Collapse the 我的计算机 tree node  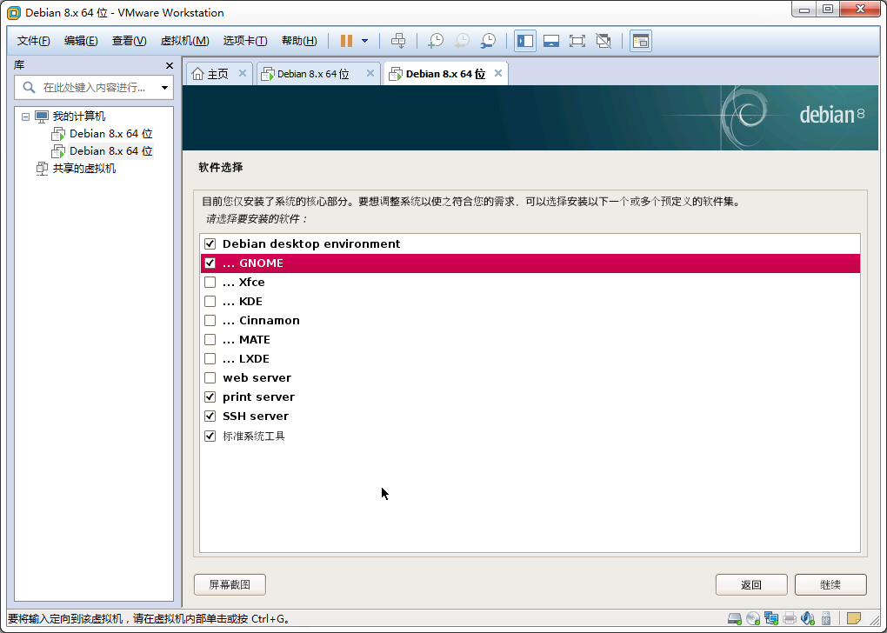click(25, 117)
